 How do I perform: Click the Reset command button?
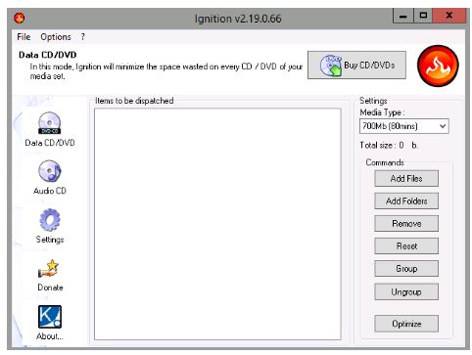pos(406,245)
